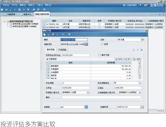The height and width of the screenshot is (127, 166).
Task: Click the exit arrow icon in main toolbar
Action: [x=44, y=10]
